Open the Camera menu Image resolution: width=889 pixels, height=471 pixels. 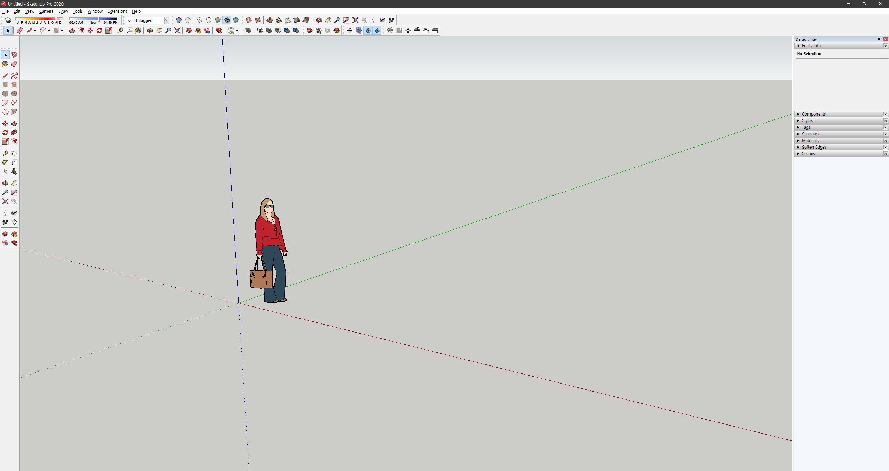pyautogui.click(x=46, y=11)
